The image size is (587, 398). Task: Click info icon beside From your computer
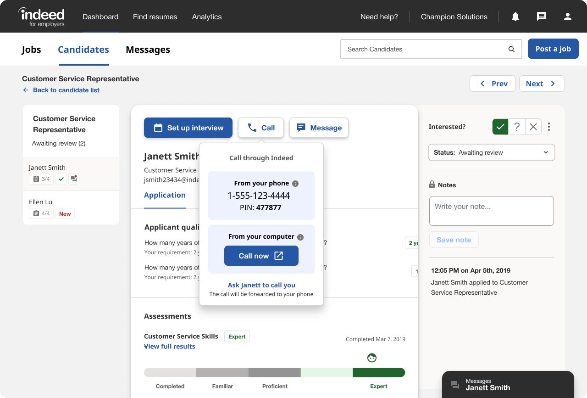click(x=300, y=237)
